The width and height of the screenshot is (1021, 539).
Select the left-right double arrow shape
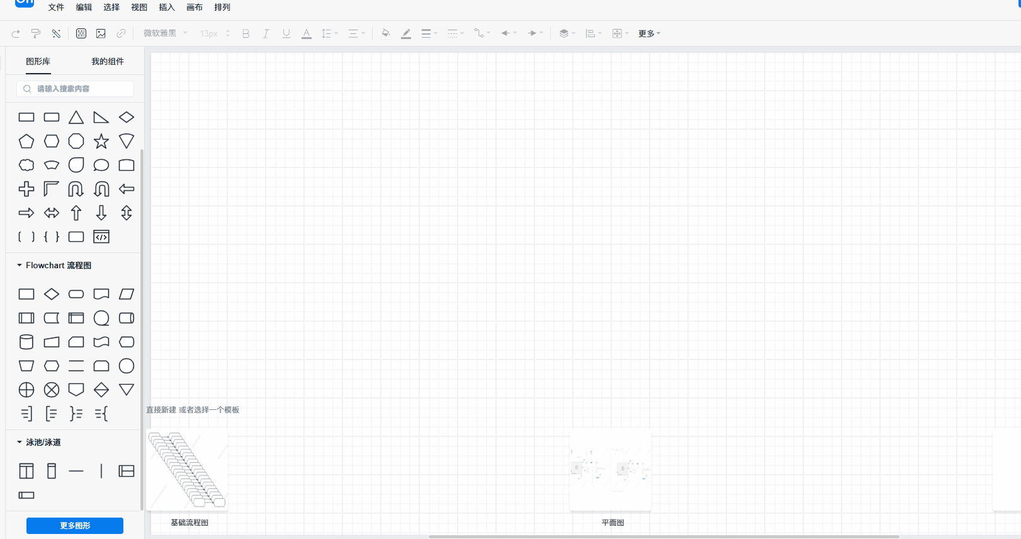coord(52,213)
